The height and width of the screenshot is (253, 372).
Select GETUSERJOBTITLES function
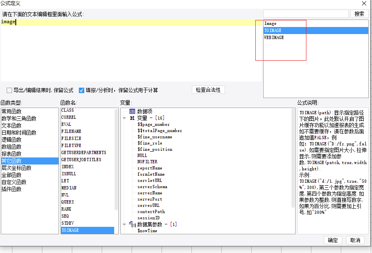click(x=88, y=160)
